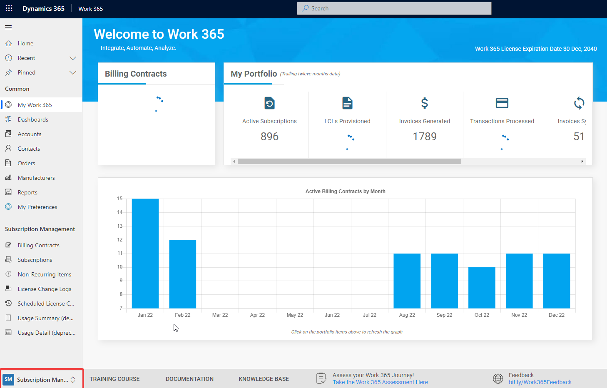This screenshot has height=388, width=607.
Task: Click the Orders document icon
Action: (8, 163)
